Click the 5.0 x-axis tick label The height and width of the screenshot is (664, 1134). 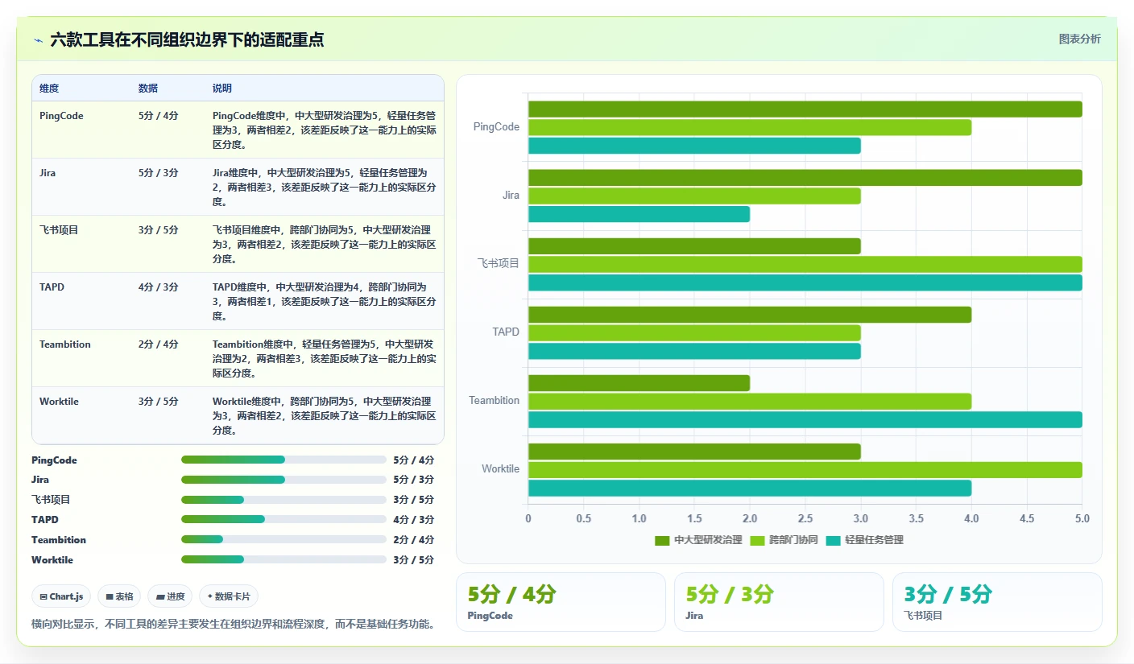click(x=1082, y=519)
